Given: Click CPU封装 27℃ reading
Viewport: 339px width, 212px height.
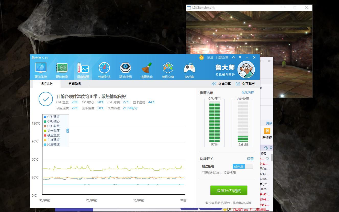Looking at the screenshot, I should point(119,102).
